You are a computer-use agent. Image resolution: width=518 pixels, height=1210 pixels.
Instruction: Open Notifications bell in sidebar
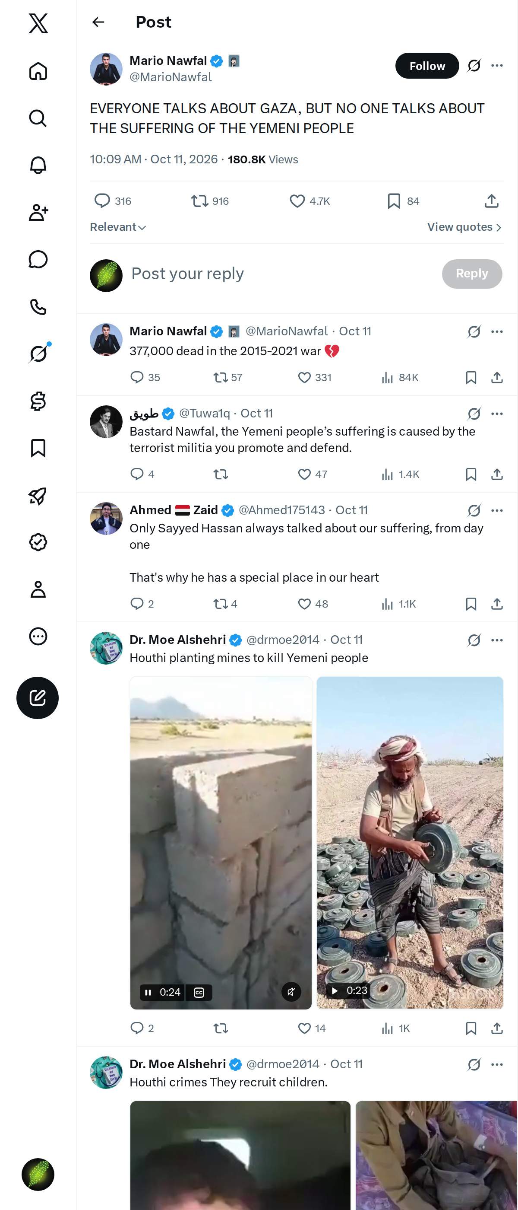(38, 165)
